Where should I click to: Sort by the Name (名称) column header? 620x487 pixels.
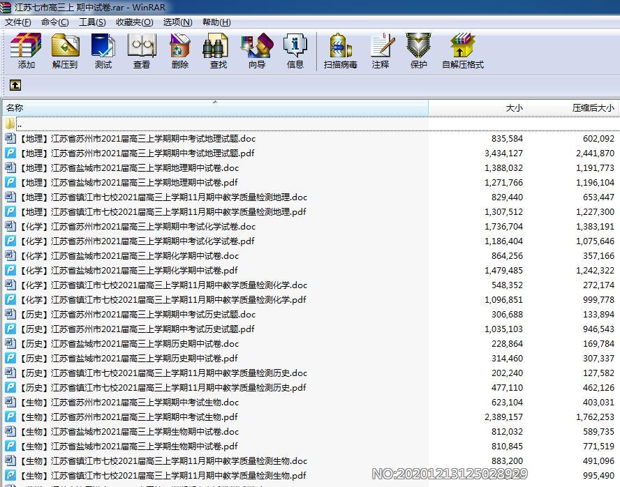click(x=209, y=108)
